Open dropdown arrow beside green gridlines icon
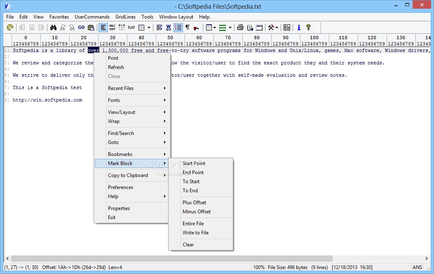The height and width of the screenshot is (274, 434). click(x=230, y=27)
